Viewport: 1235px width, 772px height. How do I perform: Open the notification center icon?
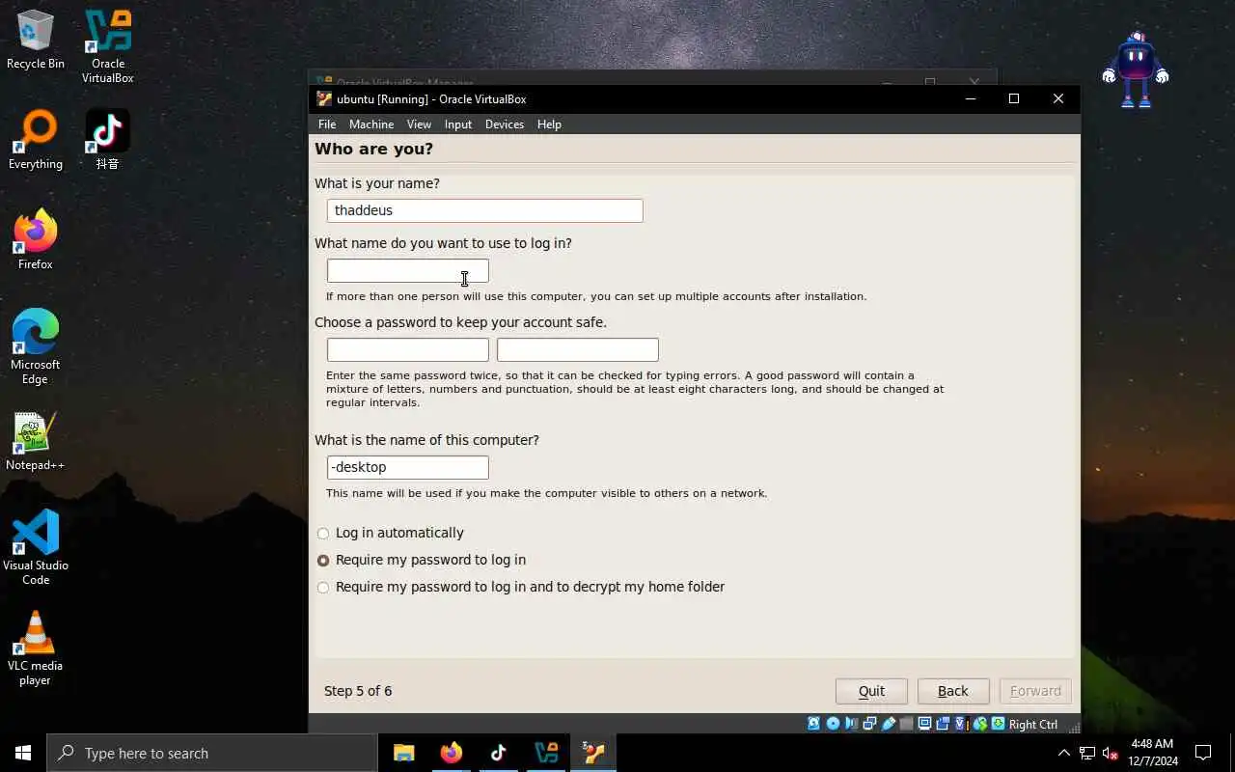(1203, 753)
